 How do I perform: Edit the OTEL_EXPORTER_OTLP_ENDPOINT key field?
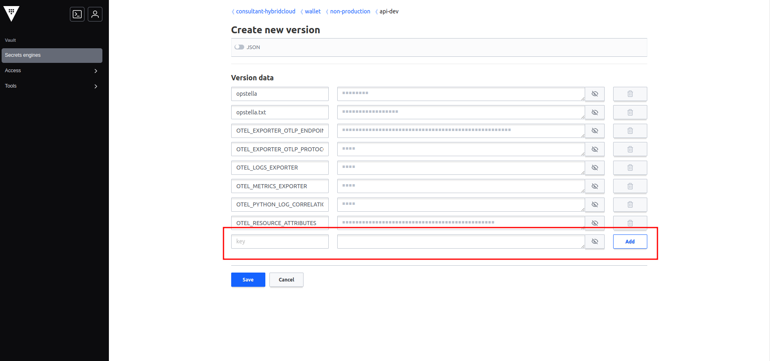pos(280,131)
